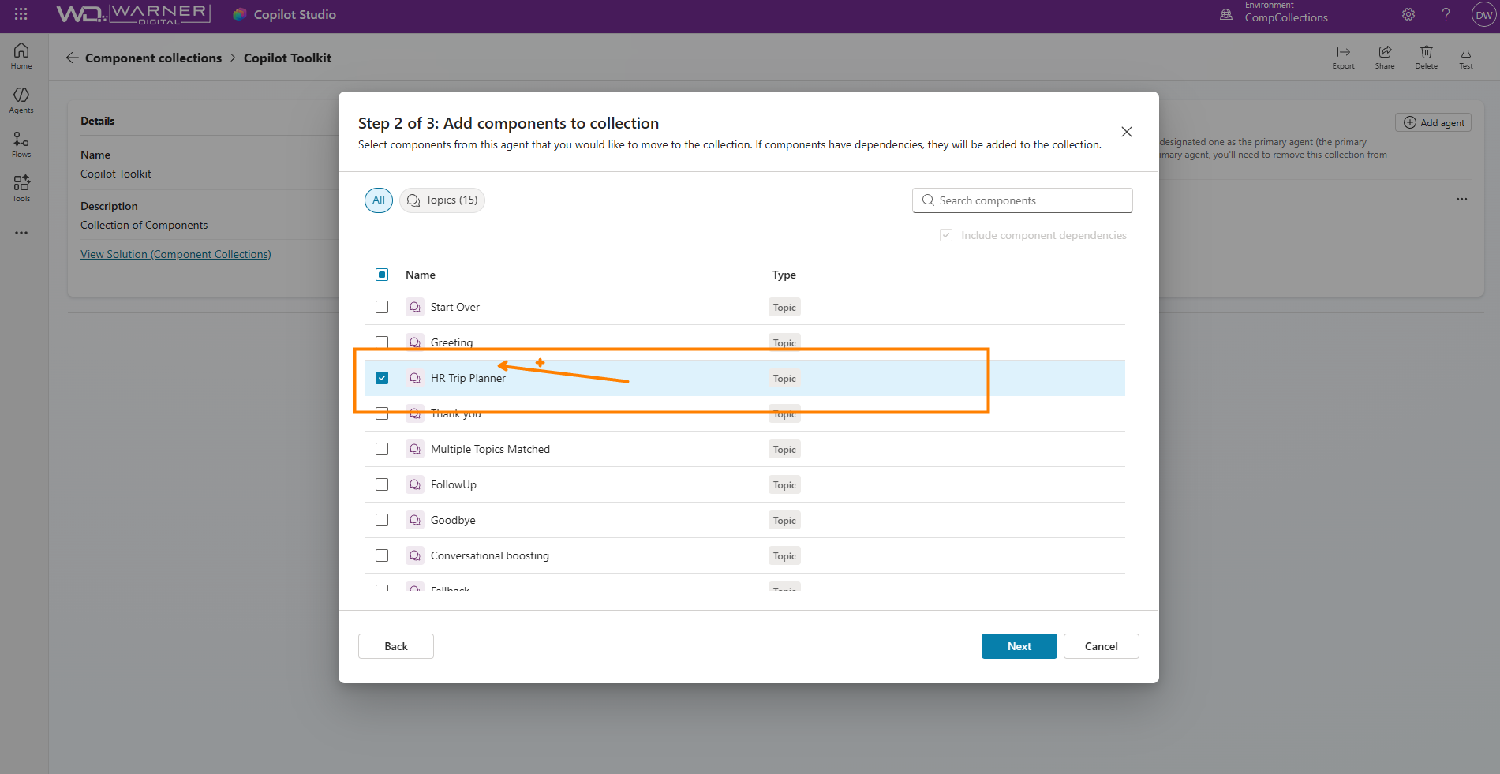Select the All filter tab

379,200
